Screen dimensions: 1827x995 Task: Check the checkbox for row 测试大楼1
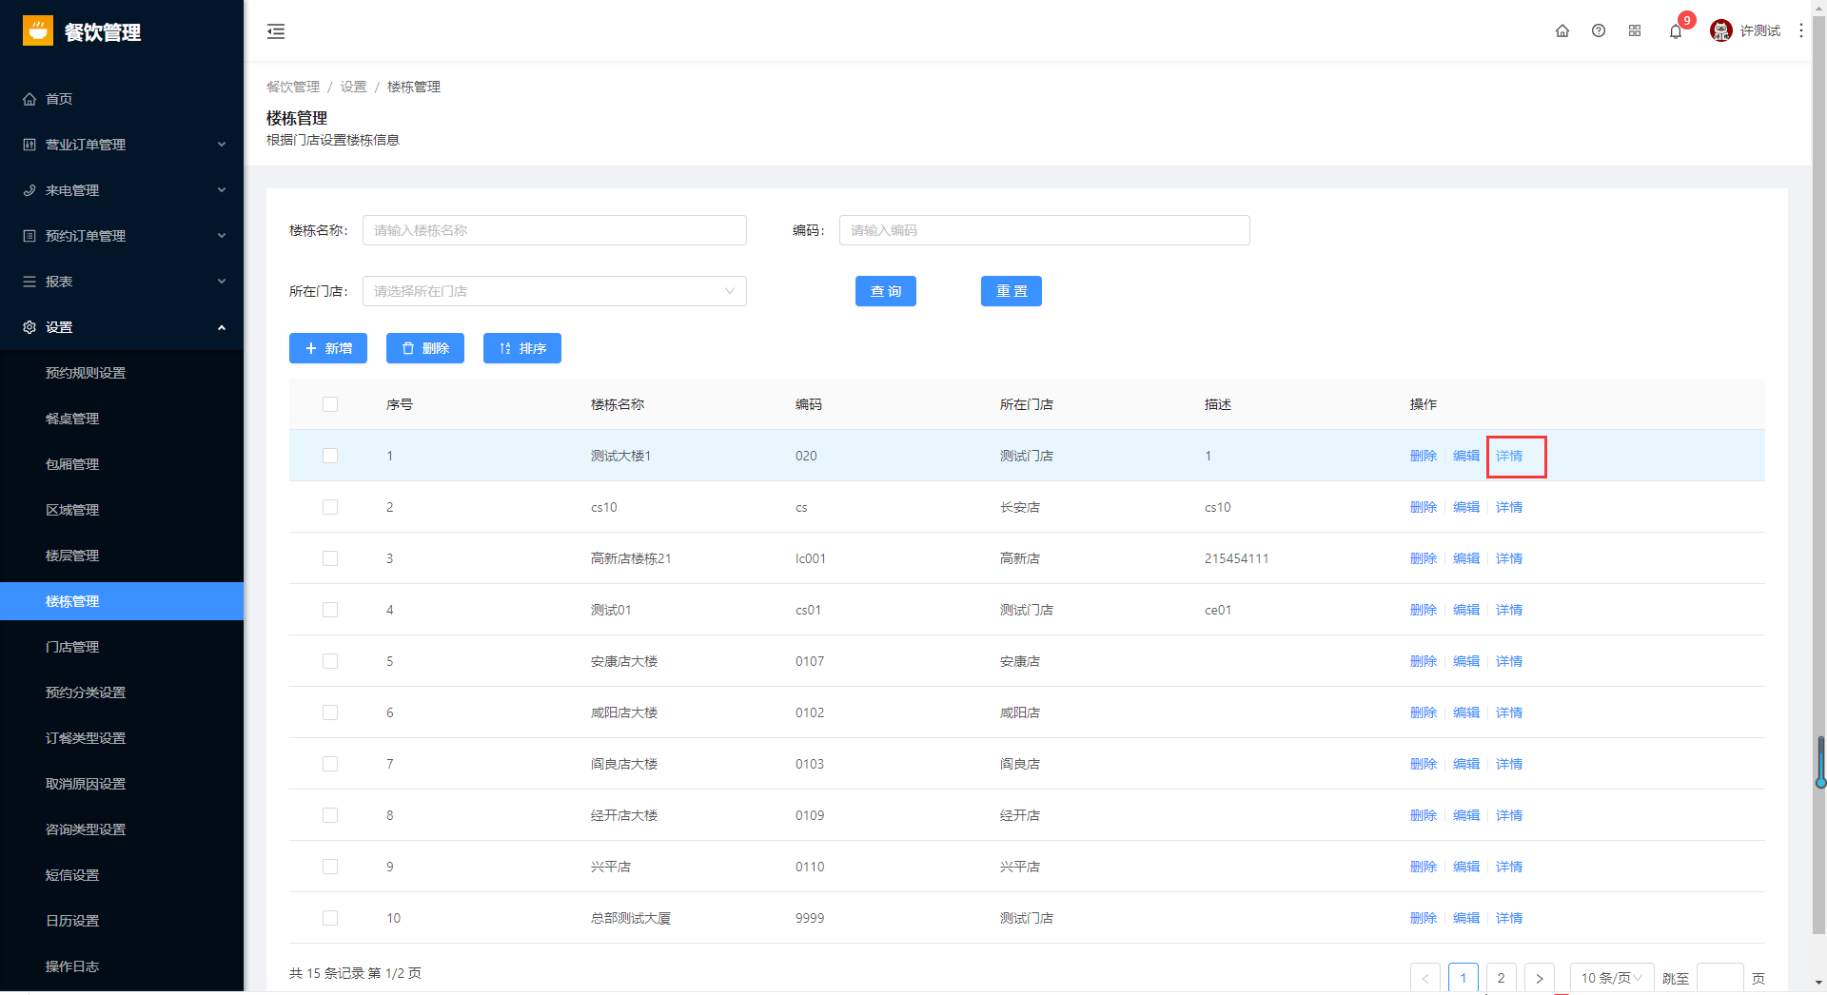click(330, 456)
